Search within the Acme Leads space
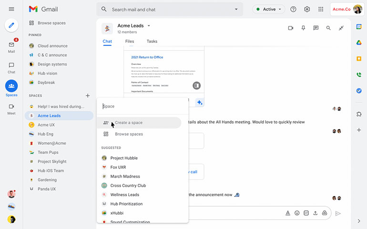This screenshot has height=229, width=367. pyautogui.click(x=328, y=28)
